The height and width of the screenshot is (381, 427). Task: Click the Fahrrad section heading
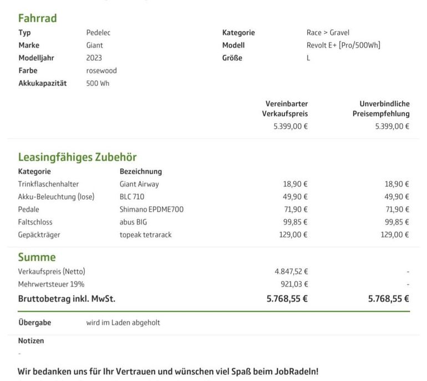pos(37,18)
